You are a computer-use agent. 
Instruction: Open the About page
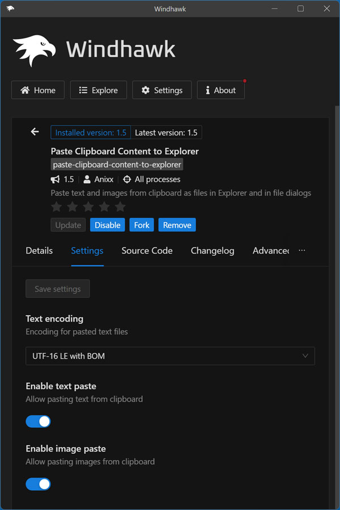(220, 90)
